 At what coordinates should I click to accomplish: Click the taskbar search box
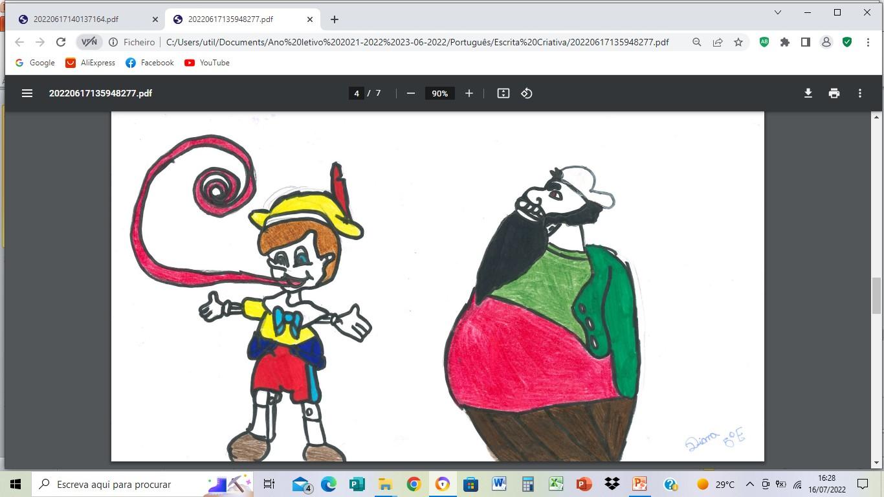point(142,484)
